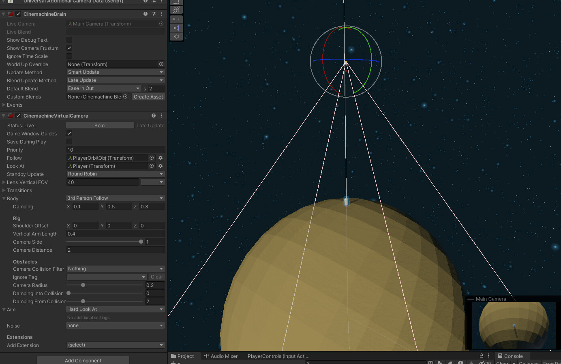This screenshot has height=364, width=561.
Task: Uncheck Game Window Guides
Action: 69,133
